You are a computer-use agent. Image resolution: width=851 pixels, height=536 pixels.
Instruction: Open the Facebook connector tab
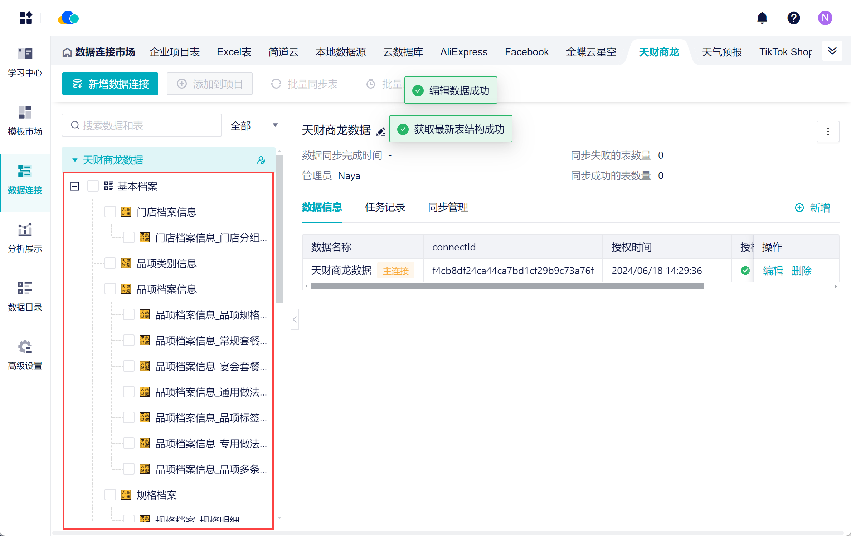526,52
